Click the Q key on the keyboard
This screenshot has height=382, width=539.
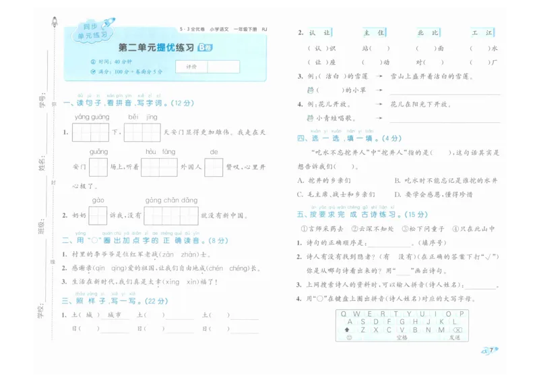[x=344, y=314]
